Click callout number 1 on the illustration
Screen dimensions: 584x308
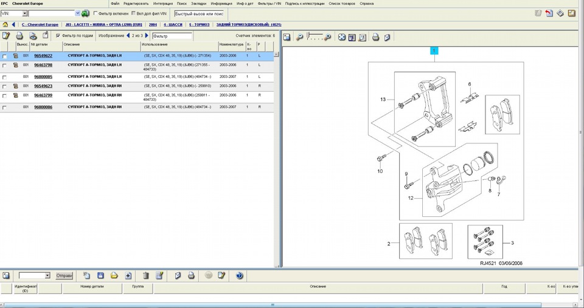434,50
